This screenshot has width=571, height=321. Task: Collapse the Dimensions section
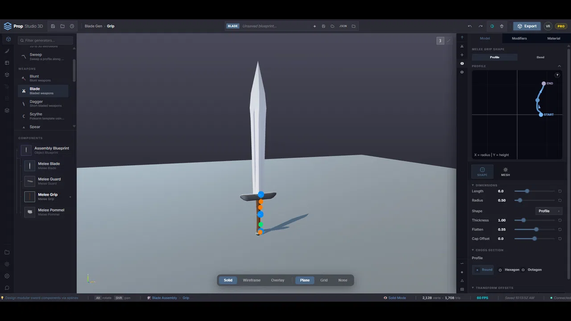484,185
